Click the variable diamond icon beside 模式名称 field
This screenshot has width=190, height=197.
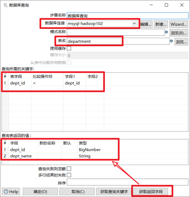coord(166,32)
